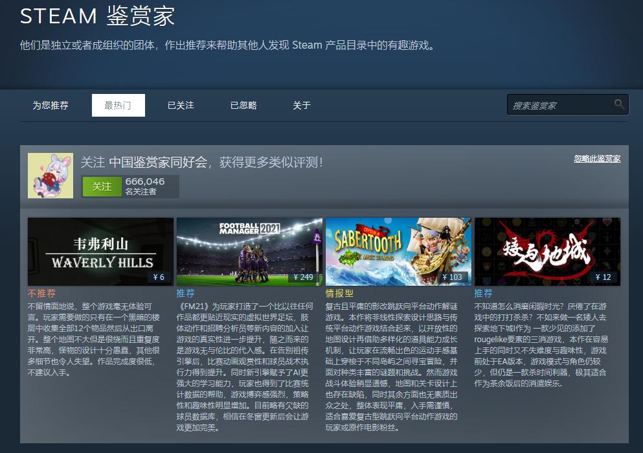
Task: Open the 已关注 tab
Action: click(x=179, y=105)
